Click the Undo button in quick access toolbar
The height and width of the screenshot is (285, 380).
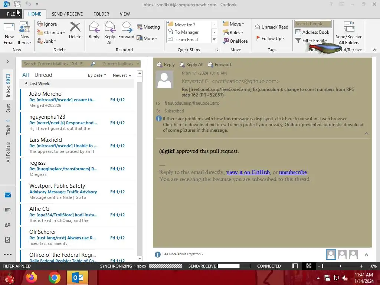28,4
